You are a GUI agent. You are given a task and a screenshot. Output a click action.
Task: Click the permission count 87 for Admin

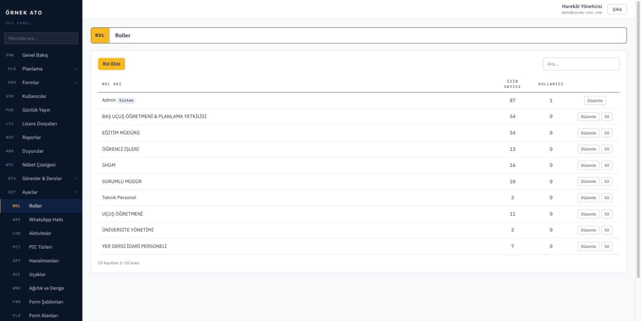[512, 101]
